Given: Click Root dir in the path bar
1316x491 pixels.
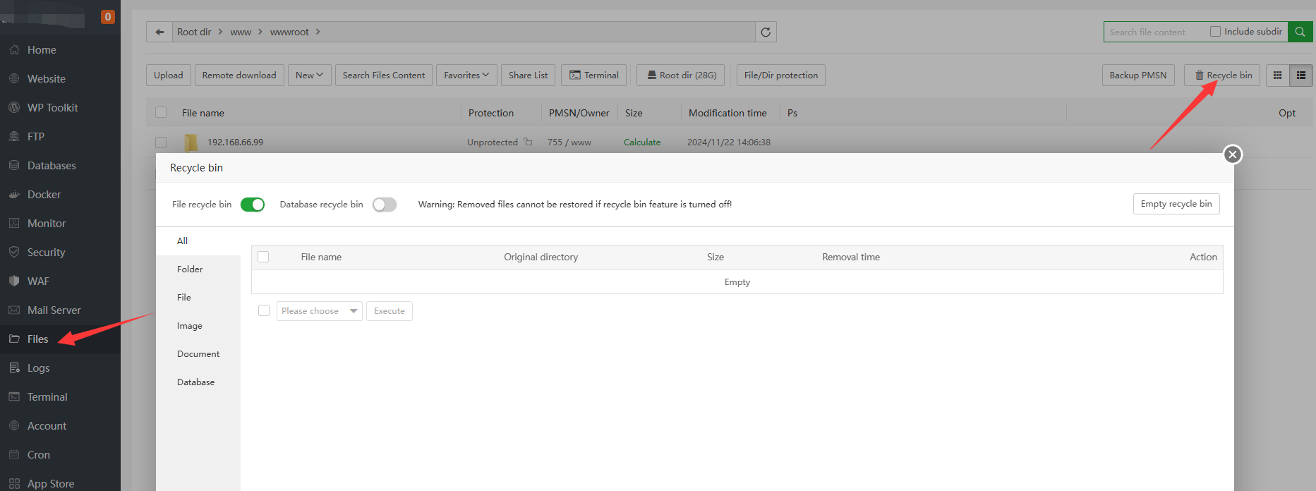Looking at the screenshot, I should 194,32.
